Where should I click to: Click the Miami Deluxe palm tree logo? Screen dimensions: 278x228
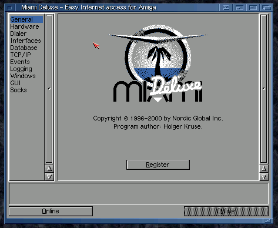click(158, 63)
